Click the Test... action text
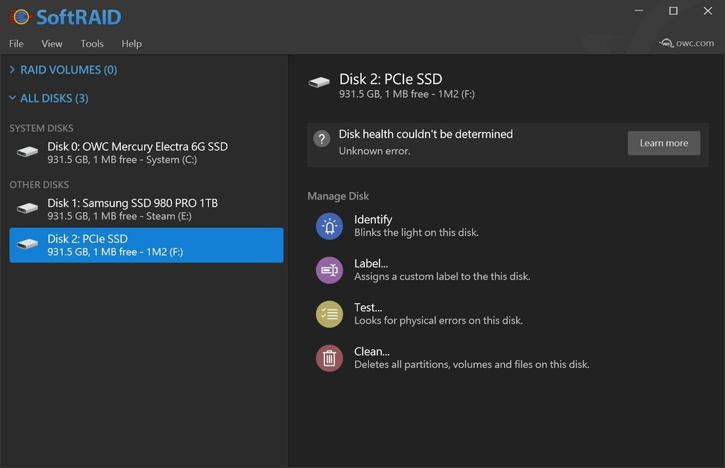725x468 pixels. (x=367, y=307)
